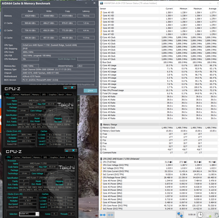Open About tab in upper CPU-Z
This screenshot has width=219, height=218.
(x=69, y=94)
